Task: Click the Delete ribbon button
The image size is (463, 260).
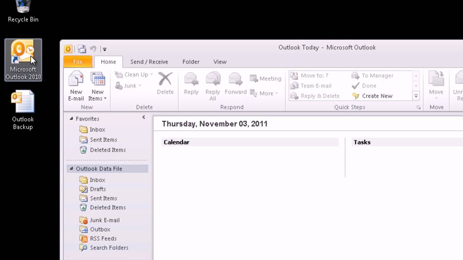Action: [165, 83]
